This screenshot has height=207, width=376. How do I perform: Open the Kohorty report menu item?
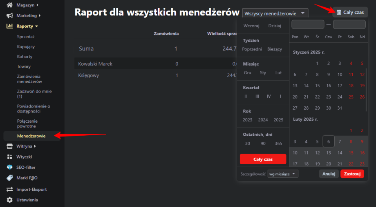click(x=25, y=57)
